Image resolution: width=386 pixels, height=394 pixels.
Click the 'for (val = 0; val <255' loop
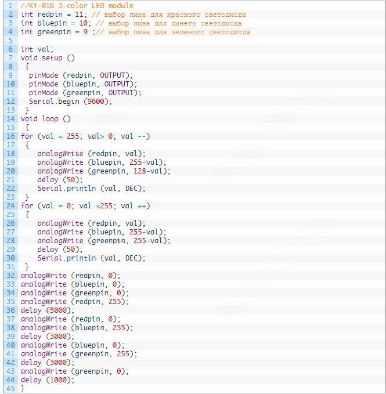85,206
